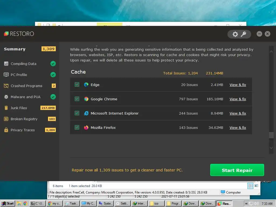Click the 185.16MB size value
Screen dimensions: 276x207
215,99
